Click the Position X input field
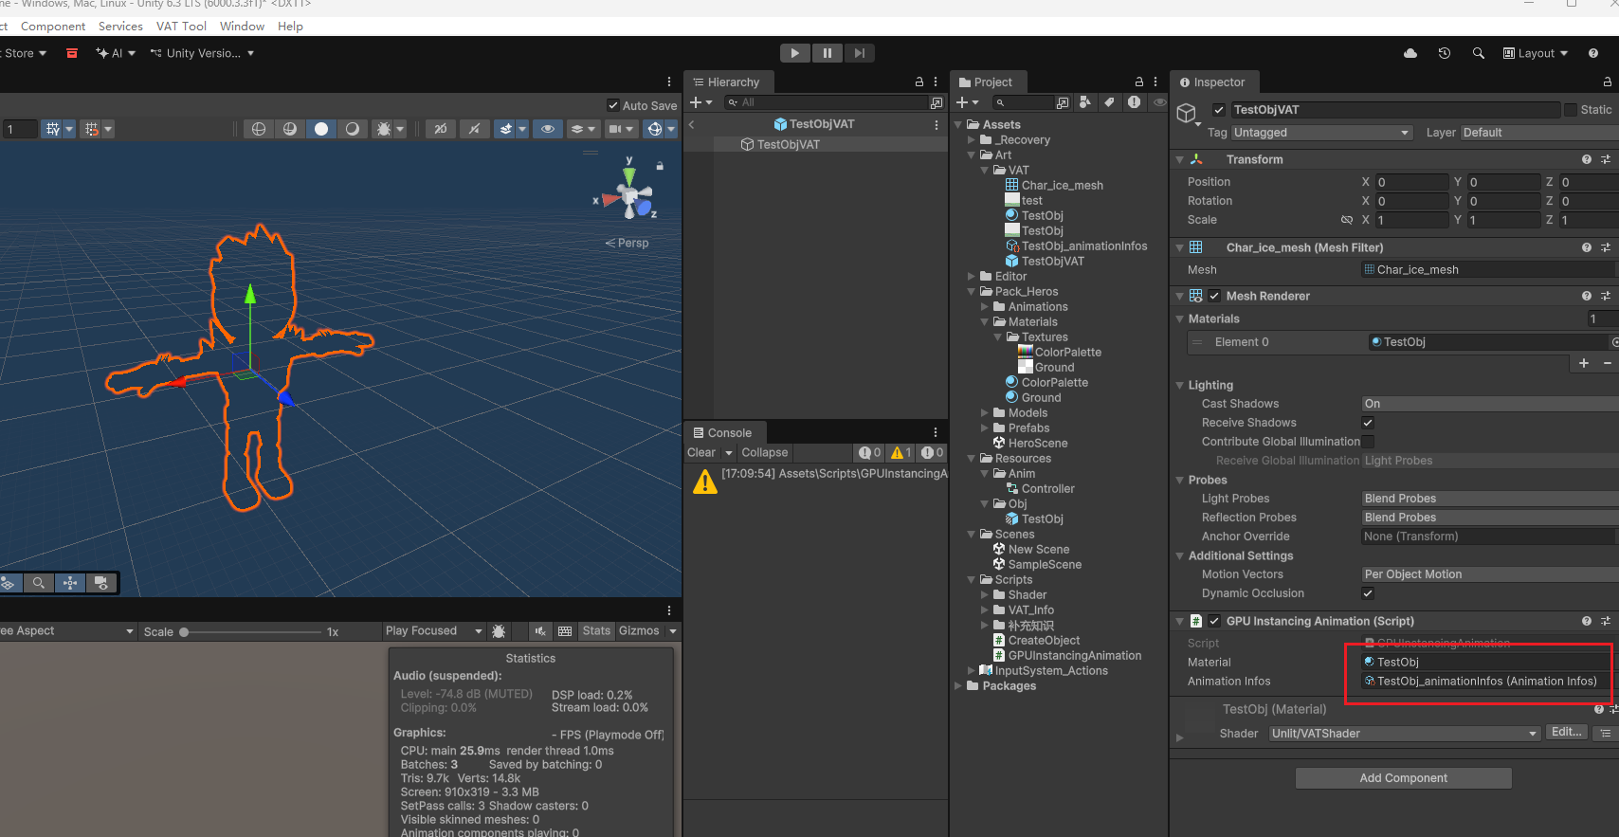The width and height of the screenshot is (1619, 837). [1410, 182]
